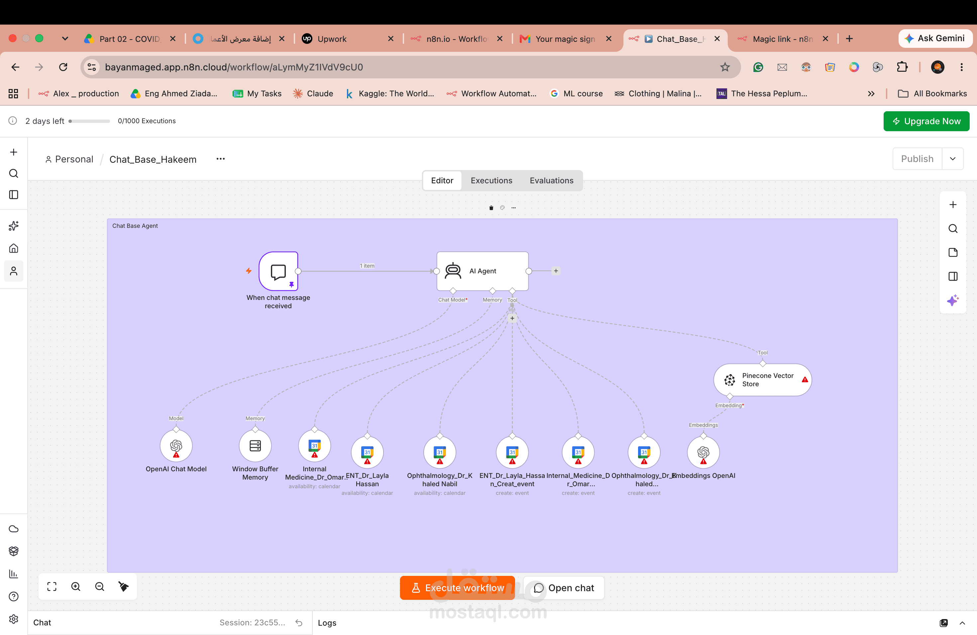Open the Help question mark icon

pos(14,596)
